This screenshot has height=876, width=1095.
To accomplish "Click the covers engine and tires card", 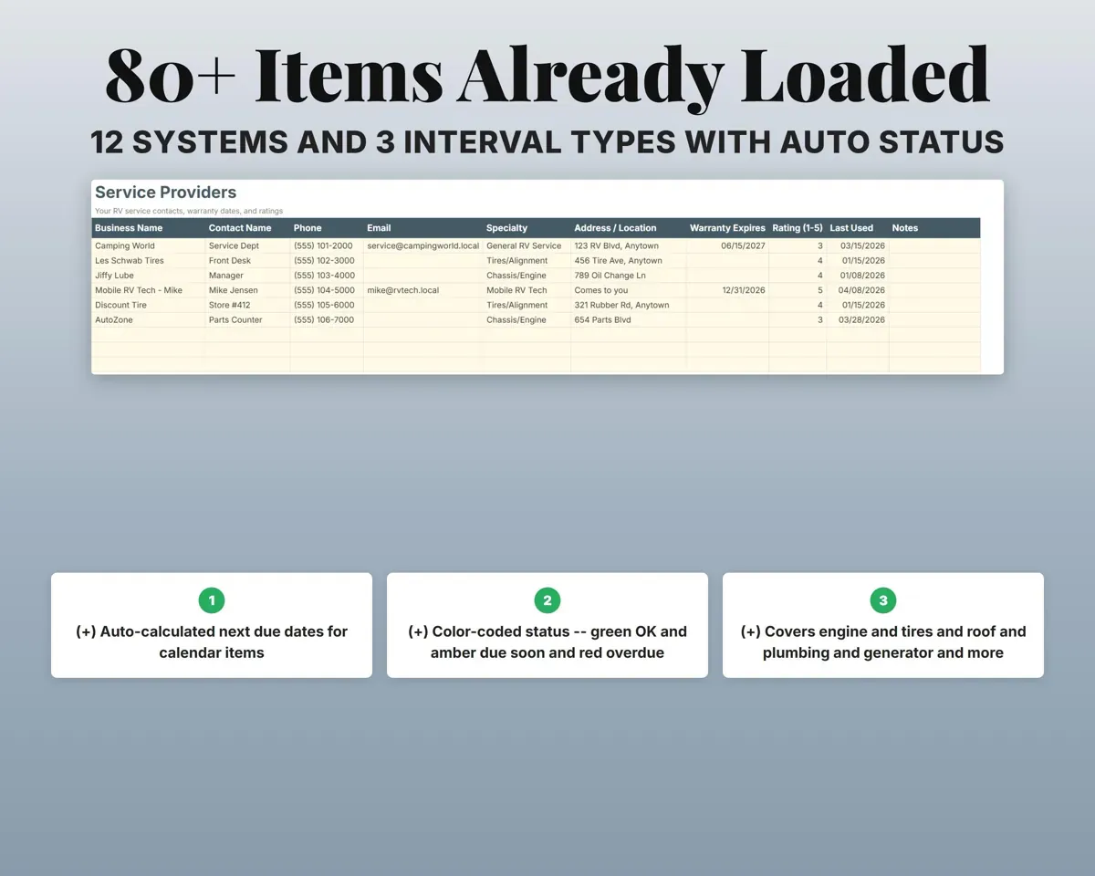I will (x=883, y=625).
